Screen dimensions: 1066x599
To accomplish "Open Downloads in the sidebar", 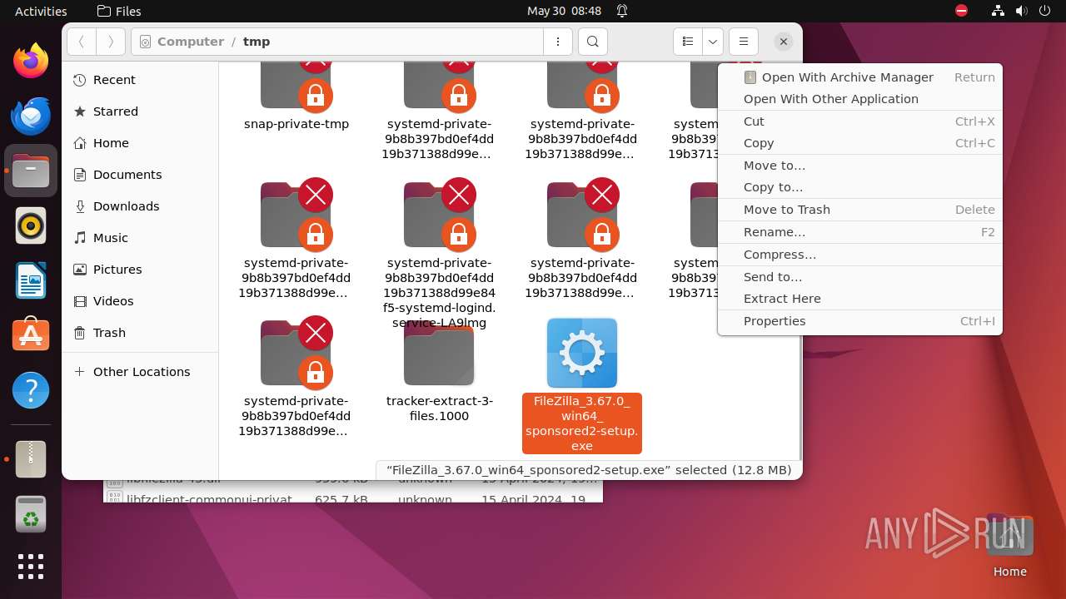I will point(140,206).
